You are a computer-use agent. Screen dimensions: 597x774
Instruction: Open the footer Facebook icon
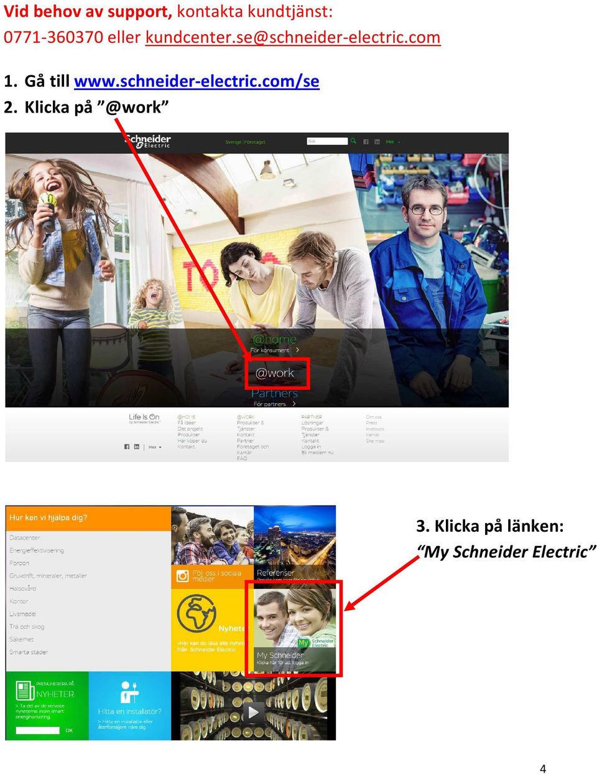click(x=127, y=447)
